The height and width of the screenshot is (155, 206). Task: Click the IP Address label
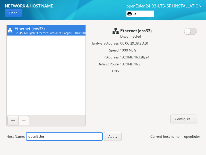[110, 57]
